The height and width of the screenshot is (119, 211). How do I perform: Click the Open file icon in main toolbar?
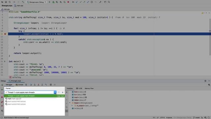[x=2, y=2]
